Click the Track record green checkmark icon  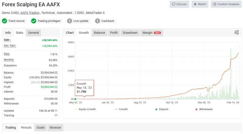5,21
